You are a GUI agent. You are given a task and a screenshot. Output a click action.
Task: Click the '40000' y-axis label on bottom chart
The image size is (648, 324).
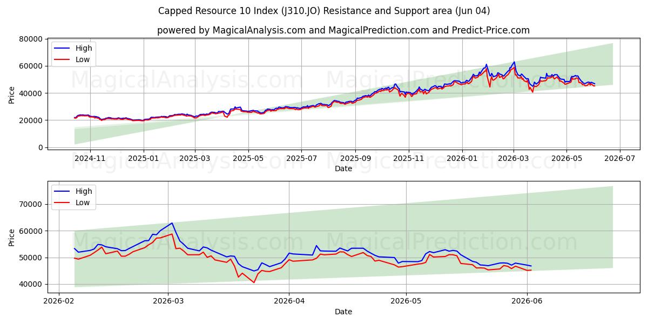tap(31, 284)
